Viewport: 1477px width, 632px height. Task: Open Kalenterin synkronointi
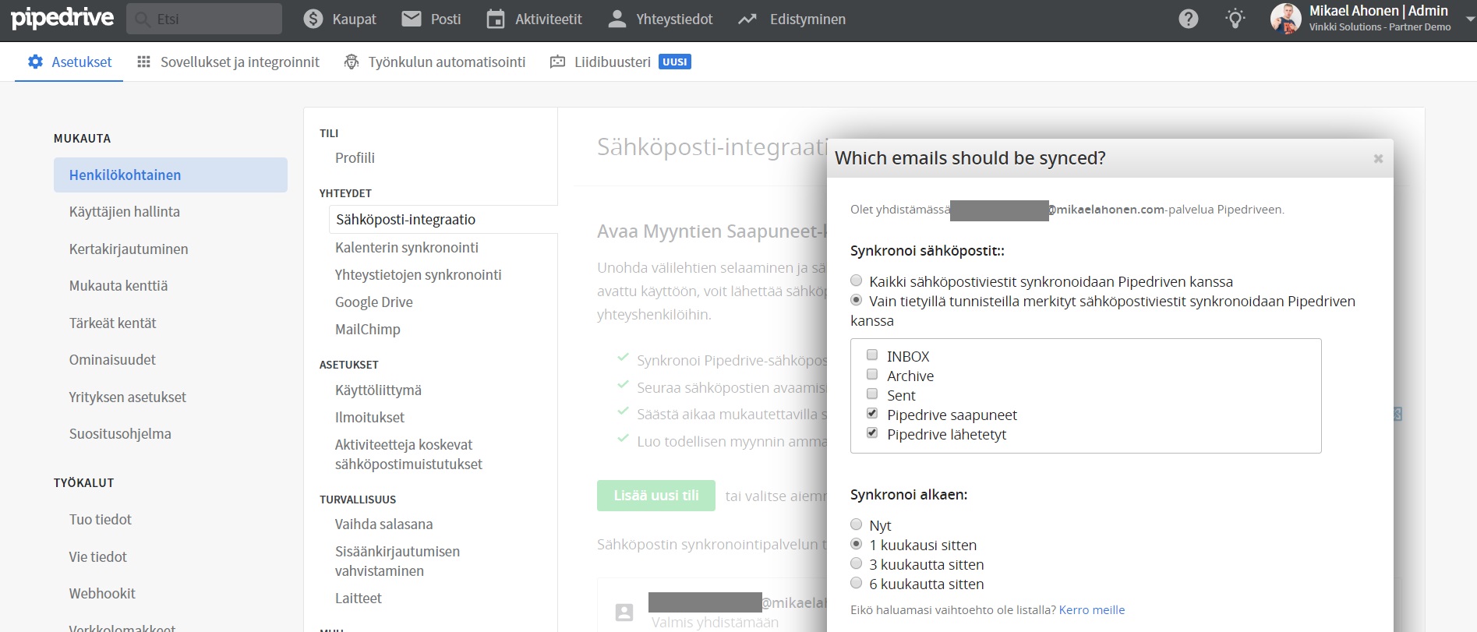(x=407, y=248)
